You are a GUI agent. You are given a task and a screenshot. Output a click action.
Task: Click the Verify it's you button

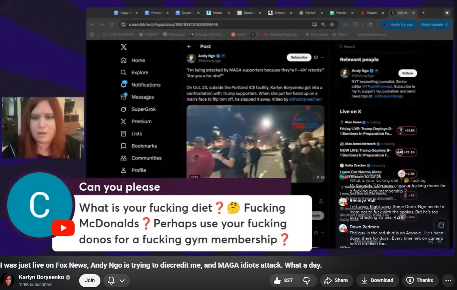pos(398,25)
